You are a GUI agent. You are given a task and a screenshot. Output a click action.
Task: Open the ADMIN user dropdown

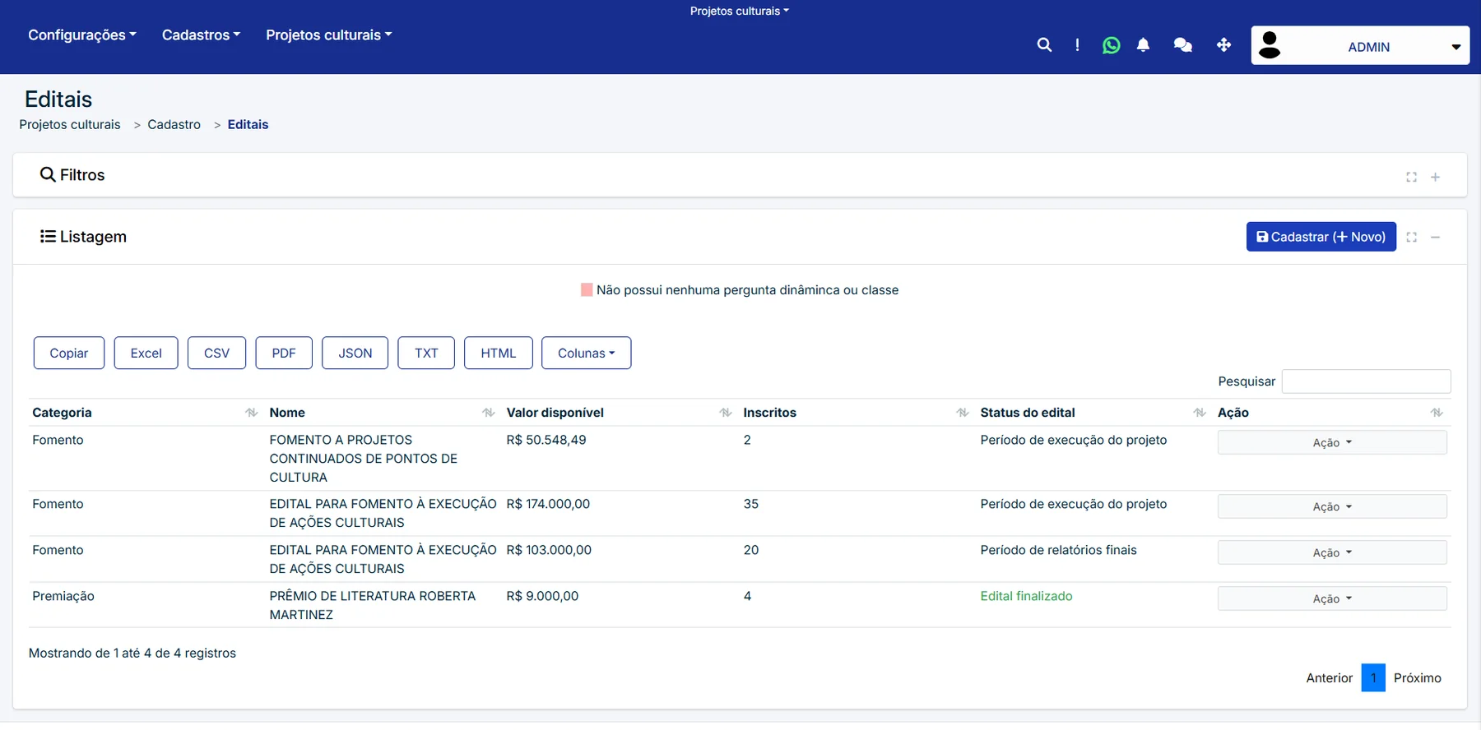coord(1360,46)
